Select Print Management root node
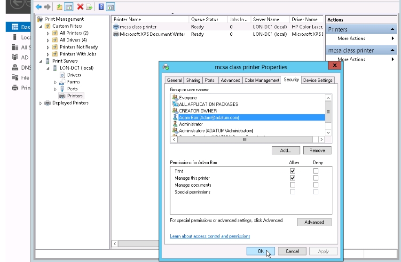The image size is (401, 262). click(x=64, y=19)
